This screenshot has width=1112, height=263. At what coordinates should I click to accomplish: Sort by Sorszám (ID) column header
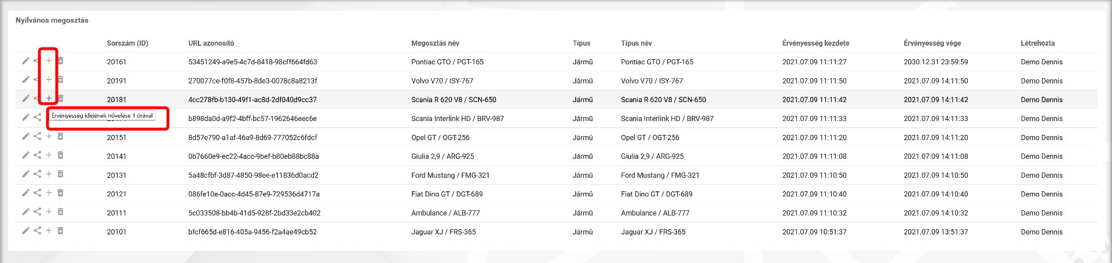(x=127, y=43)
